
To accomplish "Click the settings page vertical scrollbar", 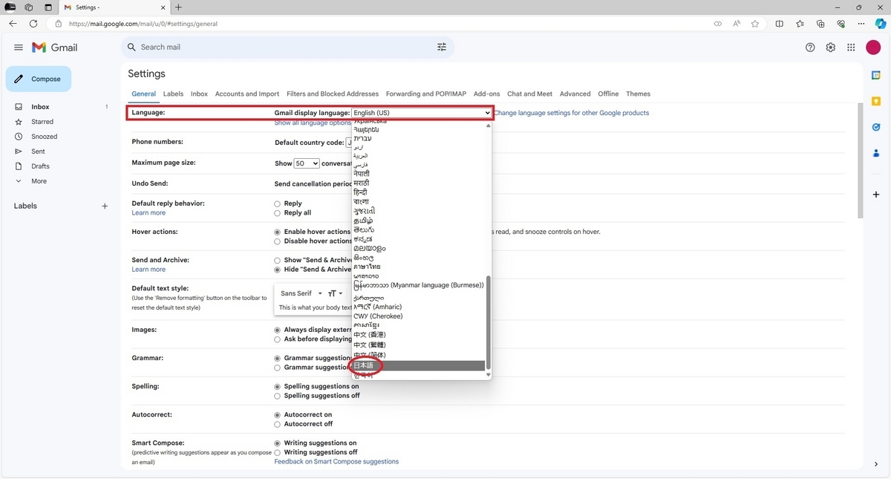I will pyautogui.click(x=861, y=160).
